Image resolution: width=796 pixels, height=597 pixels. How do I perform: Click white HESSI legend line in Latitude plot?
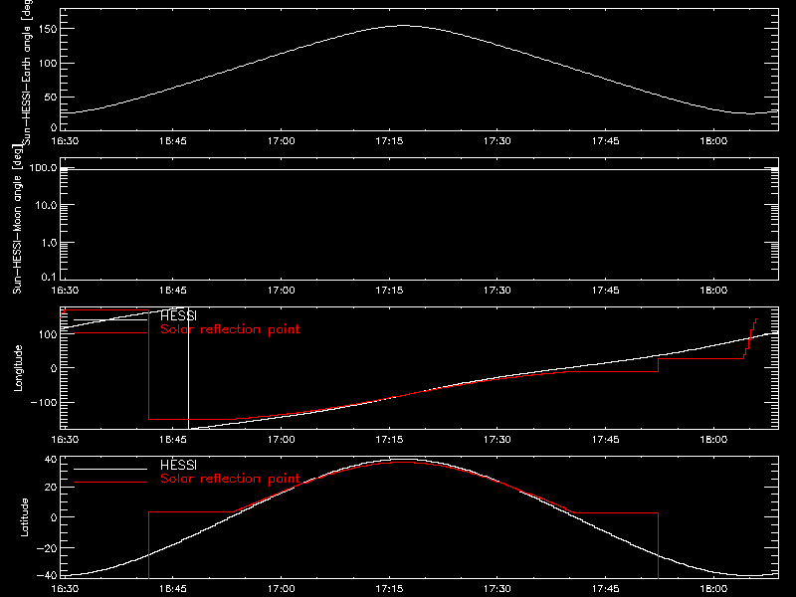point(110,469)
